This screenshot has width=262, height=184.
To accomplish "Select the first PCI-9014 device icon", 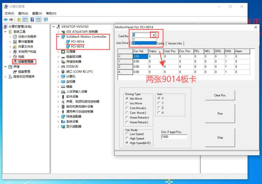I will coord(68,42).
